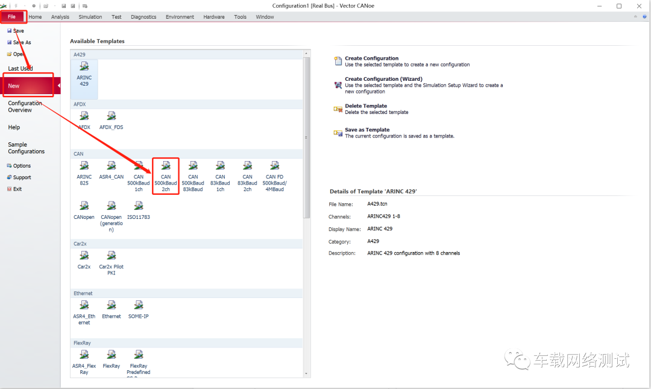Choose the CAN 500kBaud 1ch template

click(x=138, y=176)
